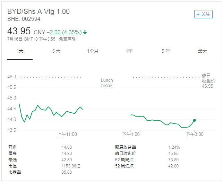The height and width of the screenshot is (182, 223).
Task: Switch to the 5天 chart tab
Action: pos(56,51)
